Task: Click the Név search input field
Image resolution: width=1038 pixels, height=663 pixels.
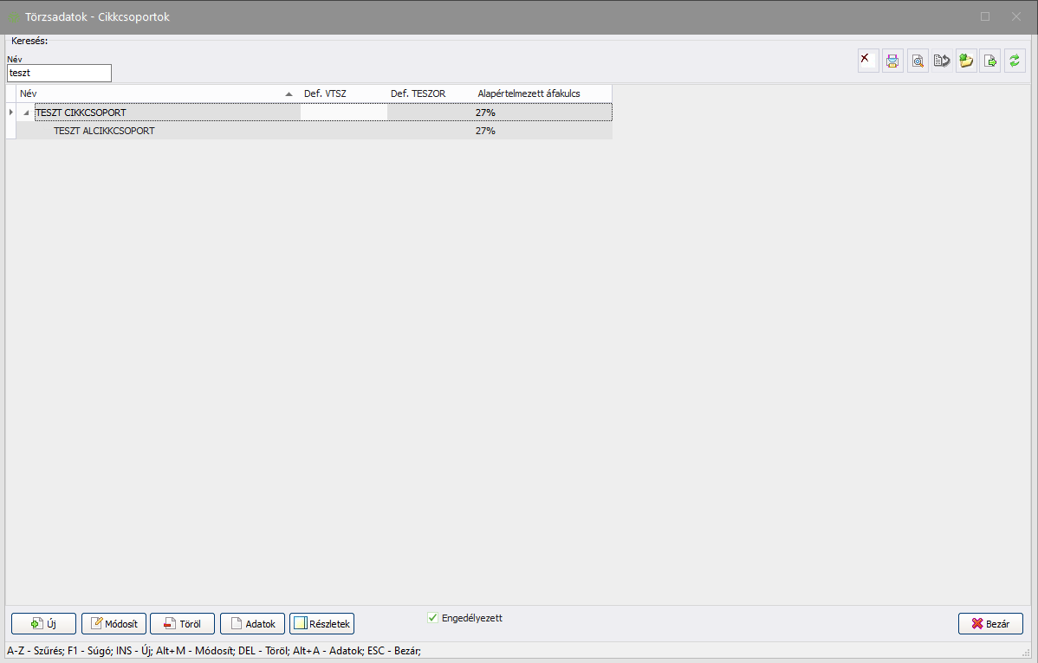Action: [59, 74]
